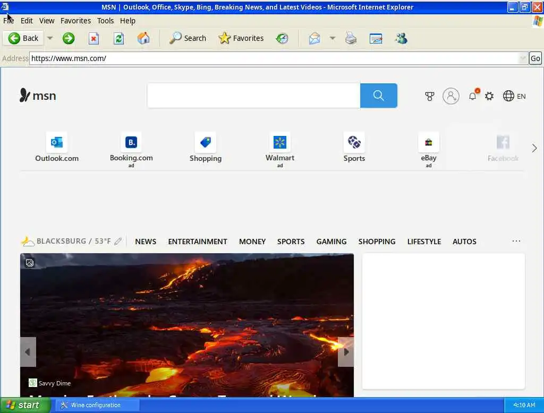This screenshot has height=413, width=544.
Task: Click the Mail envelope icon
Action: tap(314, 38)
